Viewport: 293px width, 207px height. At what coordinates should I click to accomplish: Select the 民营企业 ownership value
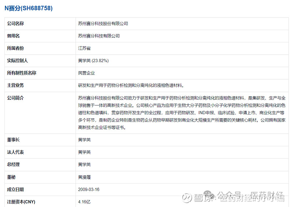[x=86, y=73]
